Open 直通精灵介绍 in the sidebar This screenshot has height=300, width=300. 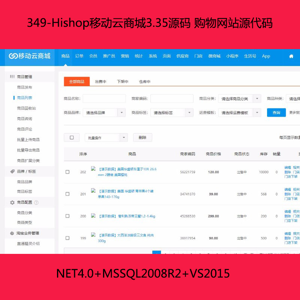28,244
